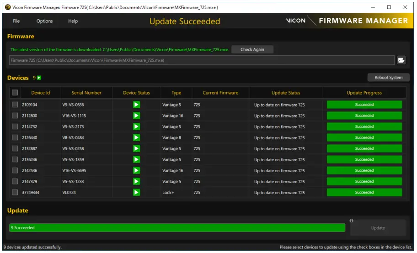
Task: Click status text '9 devices updated successfully.'
Action: [32, 247]
